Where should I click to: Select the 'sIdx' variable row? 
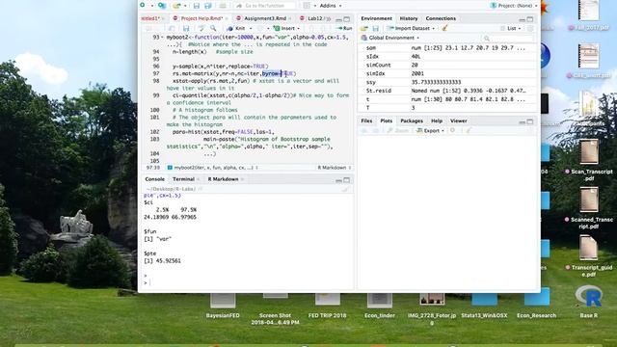(x=446, y=56)
